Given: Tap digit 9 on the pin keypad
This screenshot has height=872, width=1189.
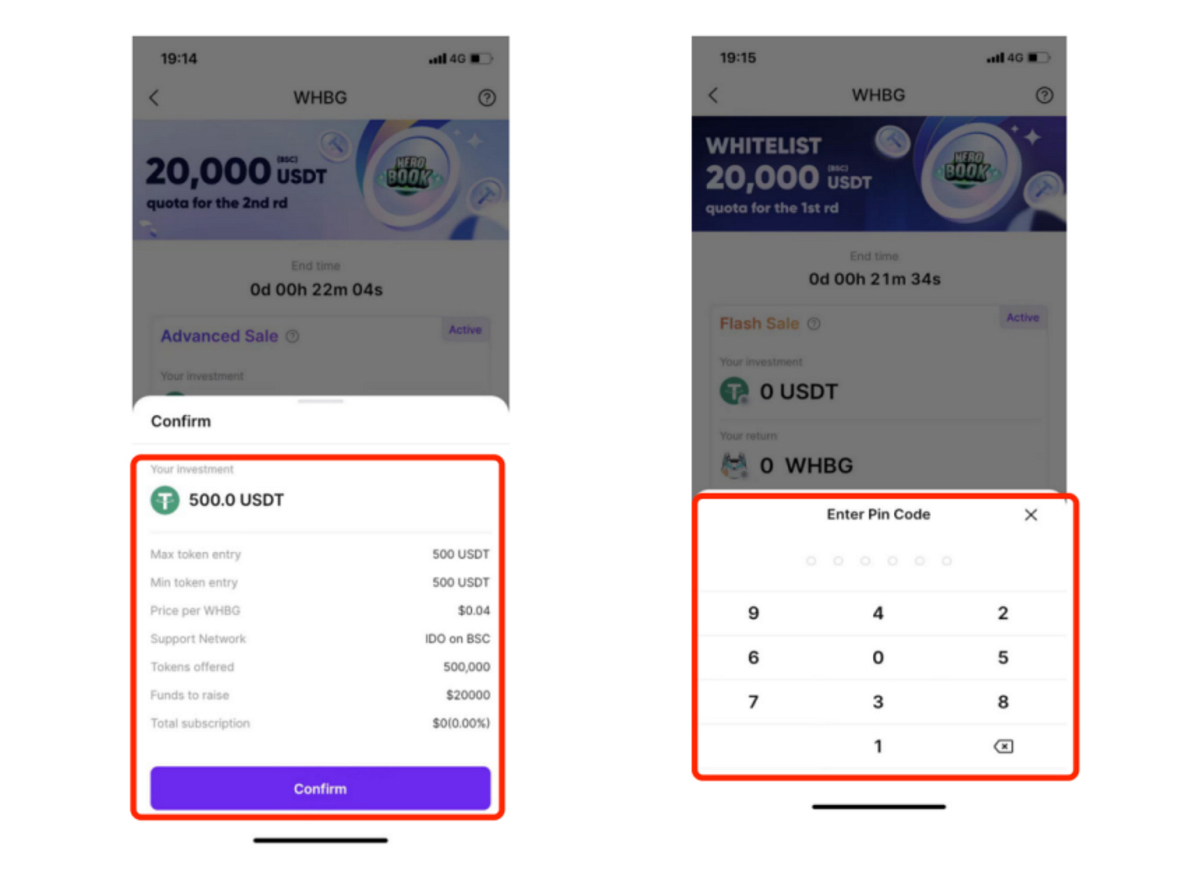Looking at the screenshot, I should click(753, 613).
